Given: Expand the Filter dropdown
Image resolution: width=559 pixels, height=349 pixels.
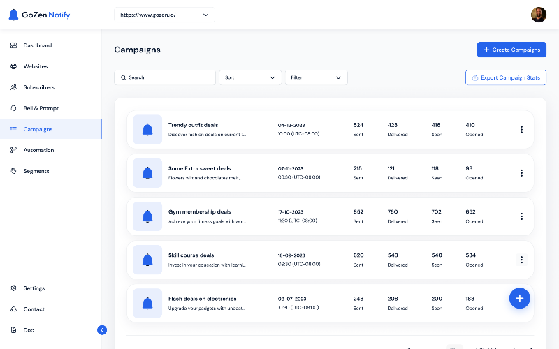Looking at the screenshot, I should [316, 77].
